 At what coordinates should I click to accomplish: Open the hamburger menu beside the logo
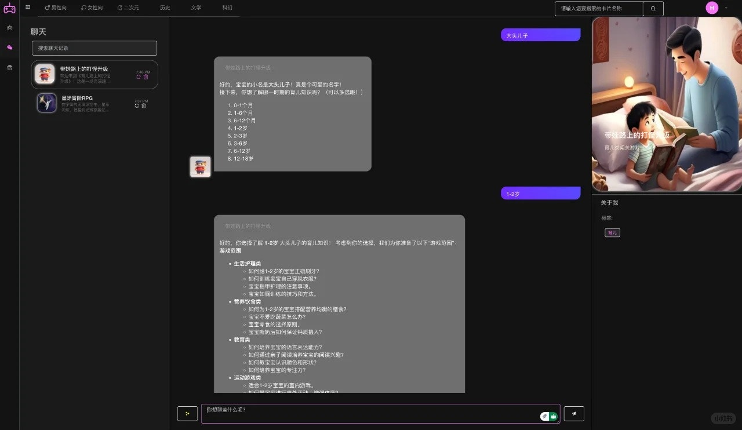(27, 8)
